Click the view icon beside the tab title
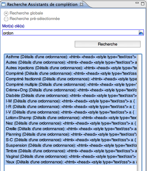This screenshot has height=171, width=147. pos(3,4)
